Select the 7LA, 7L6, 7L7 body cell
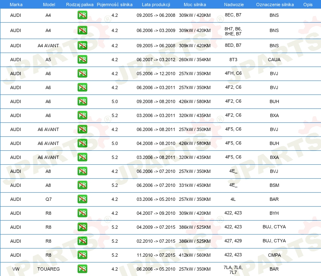 pos(233,270)
